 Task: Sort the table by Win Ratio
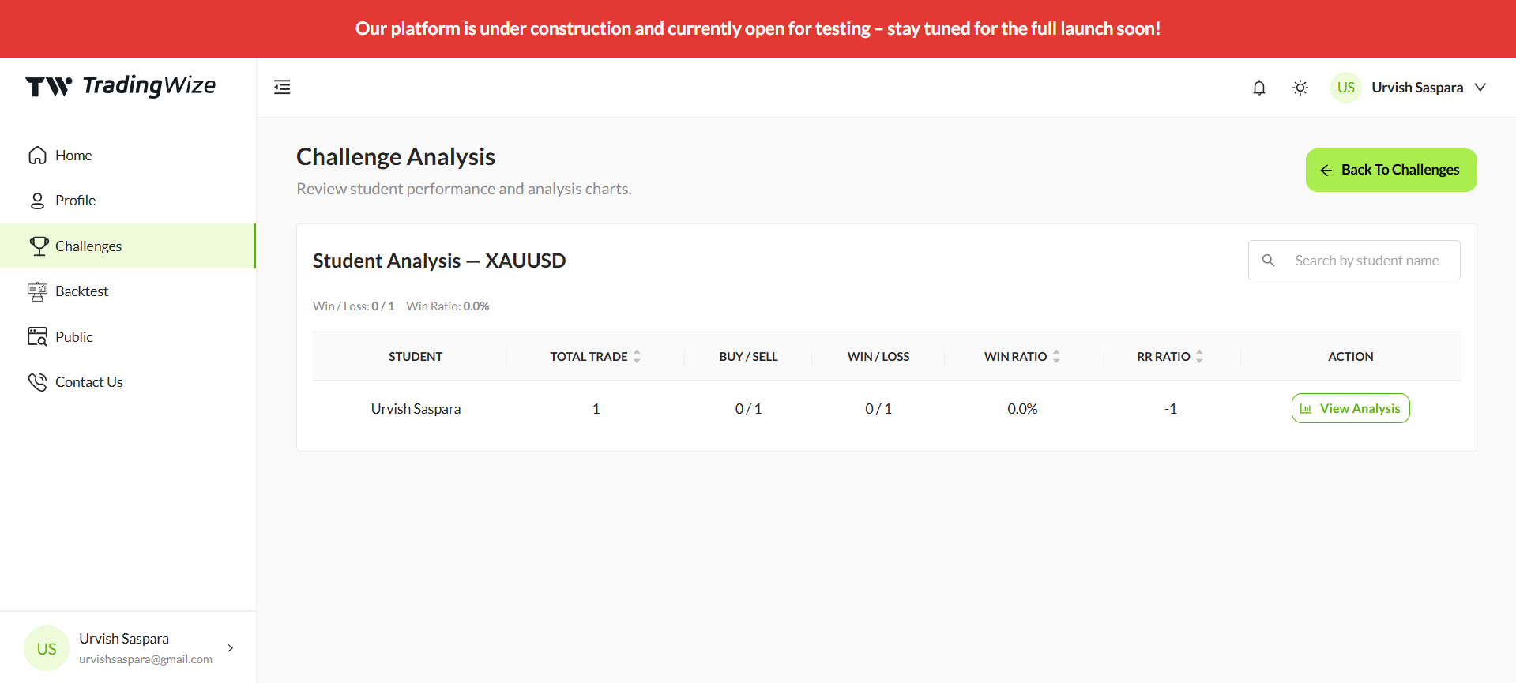point(1056,357)
